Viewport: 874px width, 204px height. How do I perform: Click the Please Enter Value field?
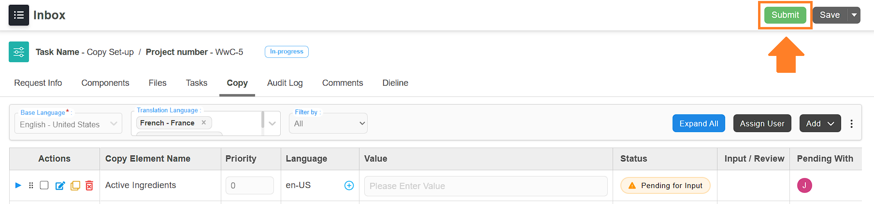(486, 186)
